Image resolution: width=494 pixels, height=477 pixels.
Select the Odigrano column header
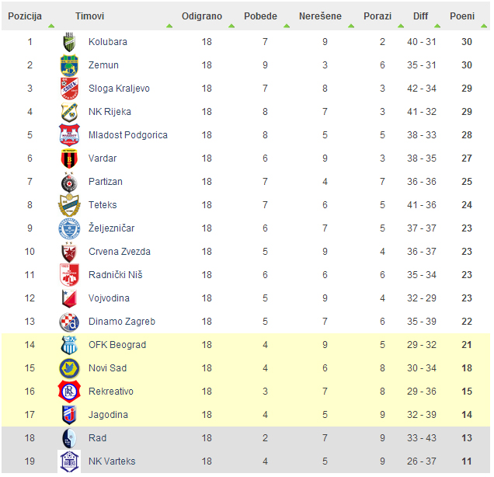[x=202, y=16]
